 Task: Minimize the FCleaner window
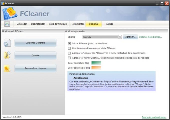tap(157, 3)
